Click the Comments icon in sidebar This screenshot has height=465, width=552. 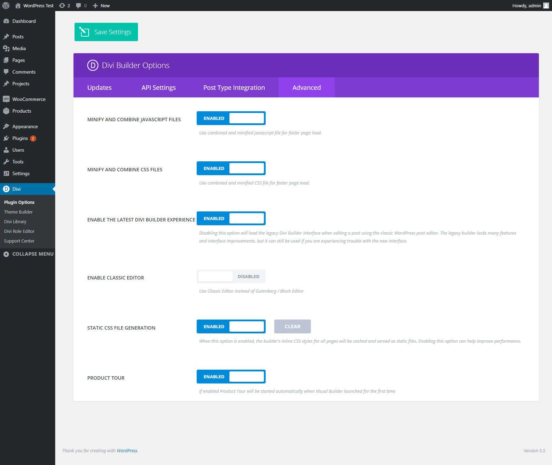point(6,72)
